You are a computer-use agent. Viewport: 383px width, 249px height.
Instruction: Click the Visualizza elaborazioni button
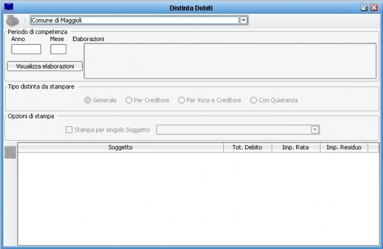[45, 67]
